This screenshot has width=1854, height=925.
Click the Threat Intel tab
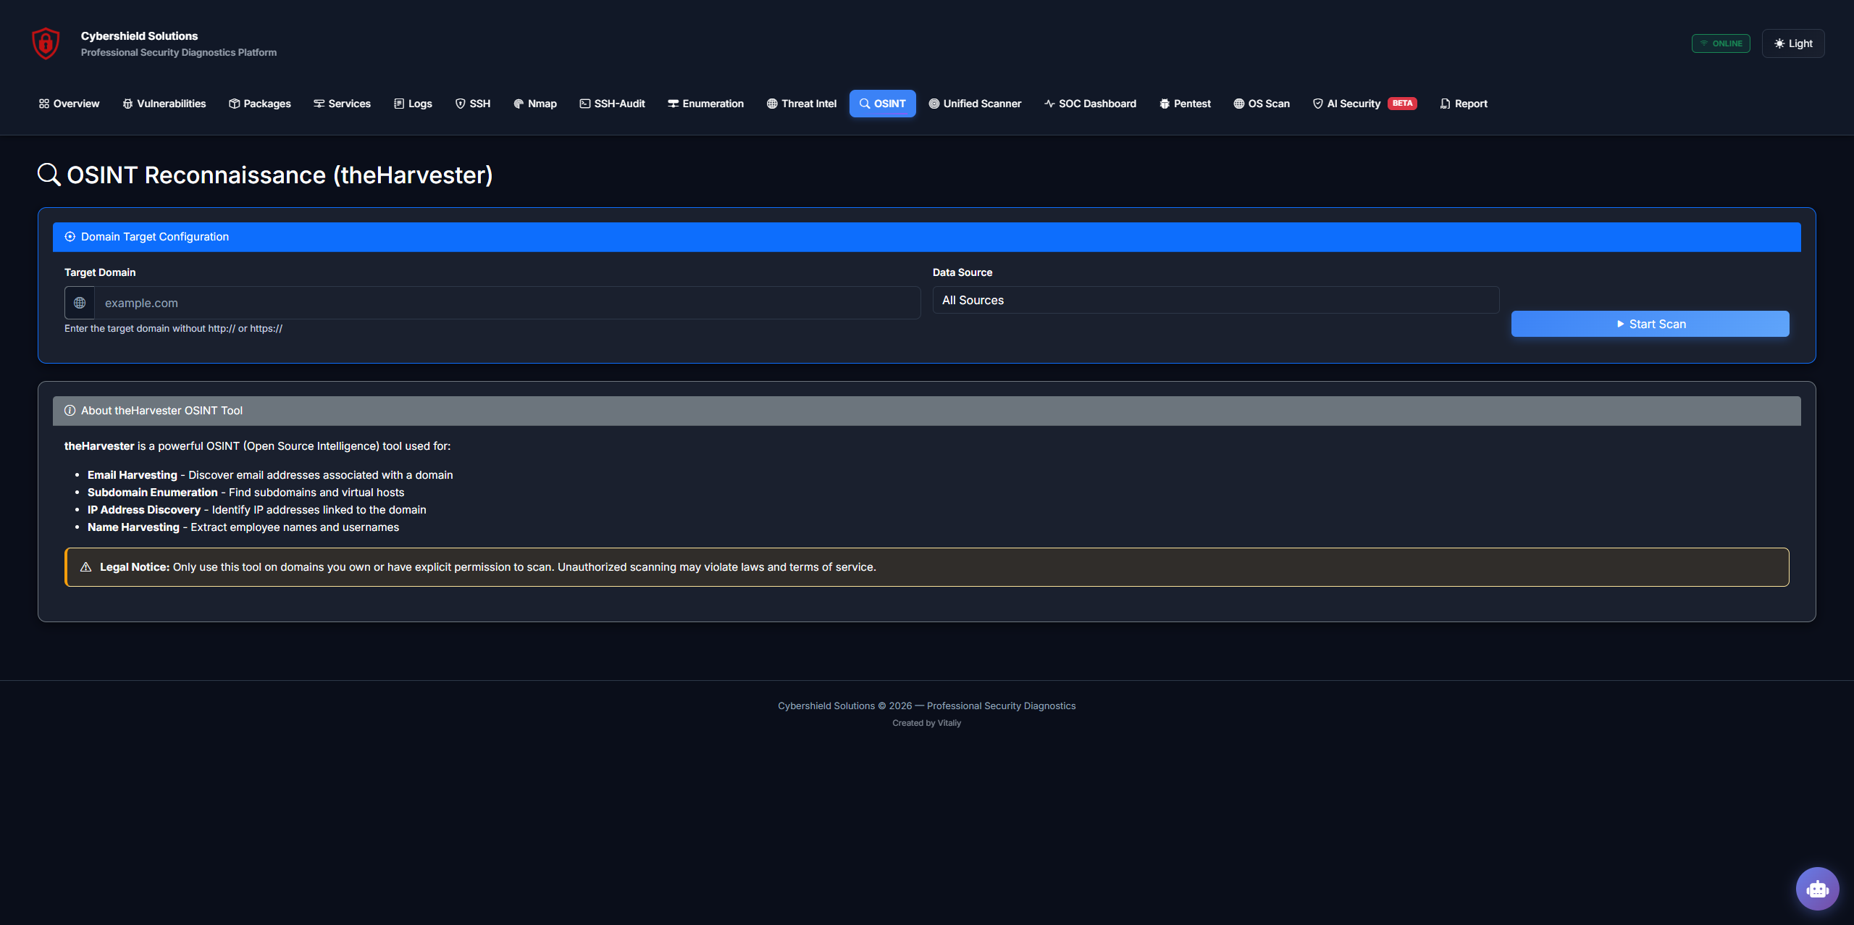801,104
